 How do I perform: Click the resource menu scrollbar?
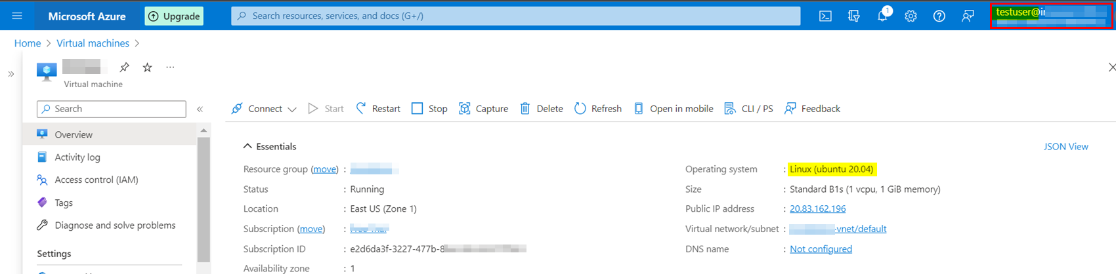(204, 200)
